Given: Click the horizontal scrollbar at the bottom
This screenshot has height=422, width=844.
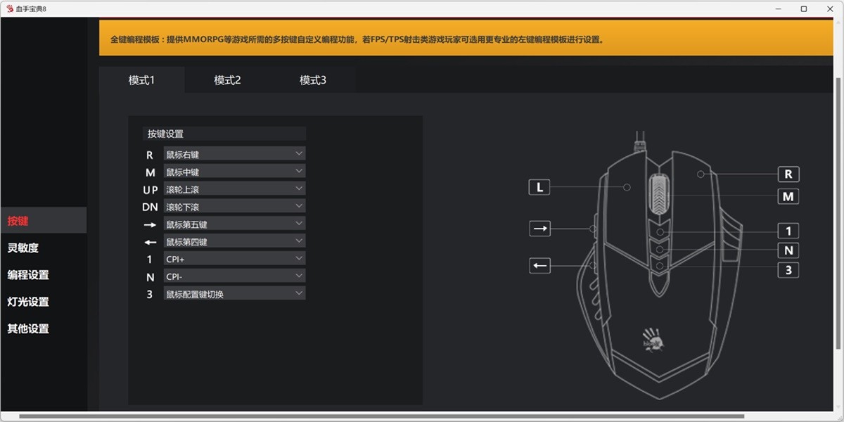Looking at the screenshot, I should (x=380, y=416).
